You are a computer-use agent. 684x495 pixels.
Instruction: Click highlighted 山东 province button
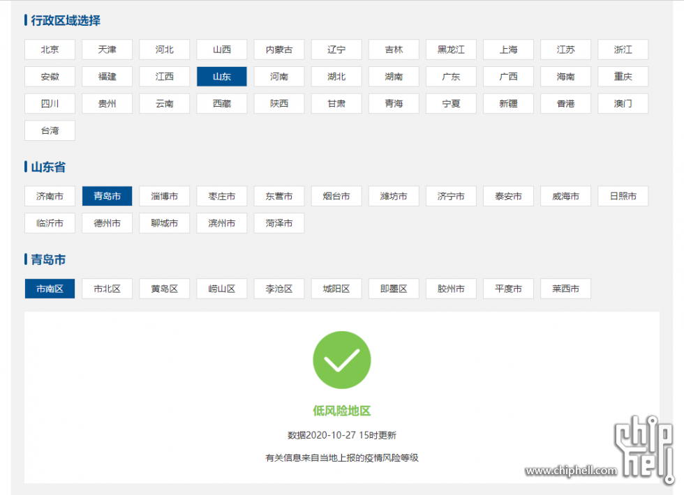coord(222,77)
